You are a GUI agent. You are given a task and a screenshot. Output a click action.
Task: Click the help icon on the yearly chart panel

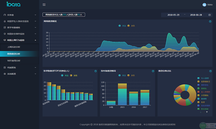coord(153,71)
